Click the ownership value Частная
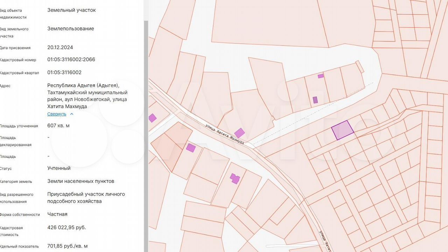Image resolution: width=448 pixels, height=252 pixels. (x=57, y=214)
